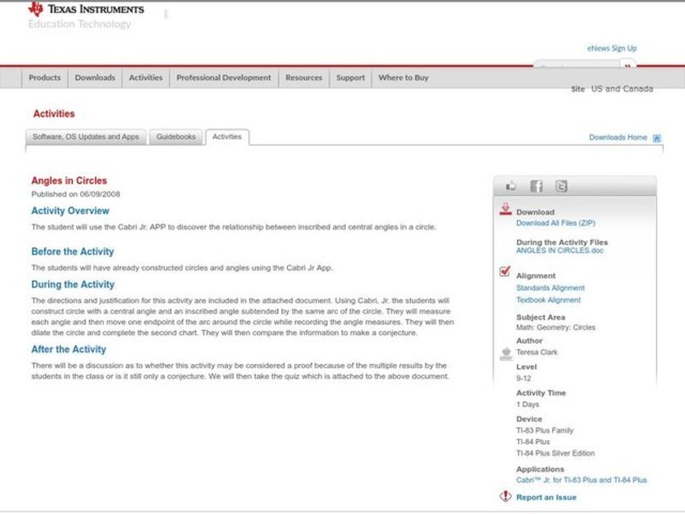Click the red Download arrow icon
Image resolution: width=685 pixels, height=514 pixels.
click(x=505, y=209)
